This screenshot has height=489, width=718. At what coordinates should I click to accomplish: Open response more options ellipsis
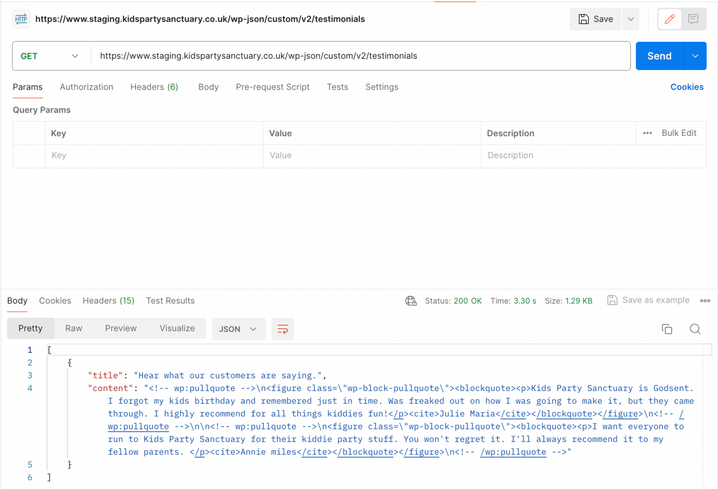click(x=705, y=301)
